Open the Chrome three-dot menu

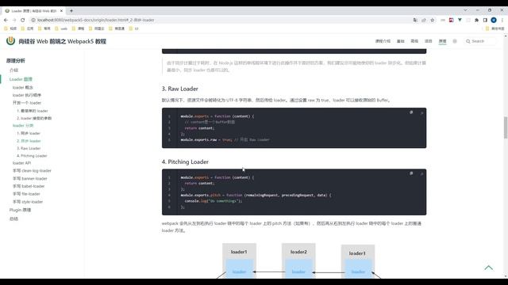tap(502, 20)
